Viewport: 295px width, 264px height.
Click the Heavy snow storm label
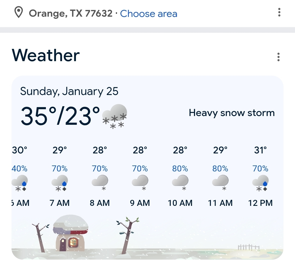(232, 113)
